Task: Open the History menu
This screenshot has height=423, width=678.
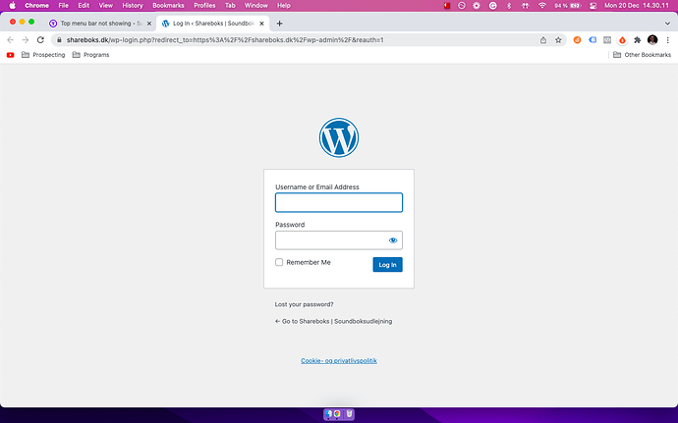Action: coord(133,6)
